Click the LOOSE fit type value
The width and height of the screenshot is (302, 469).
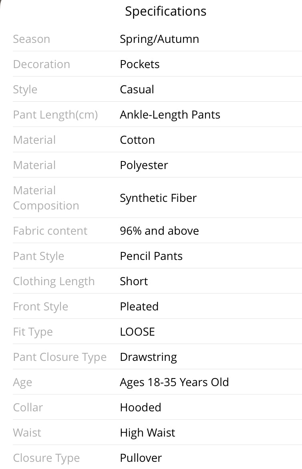coord(137,332)
